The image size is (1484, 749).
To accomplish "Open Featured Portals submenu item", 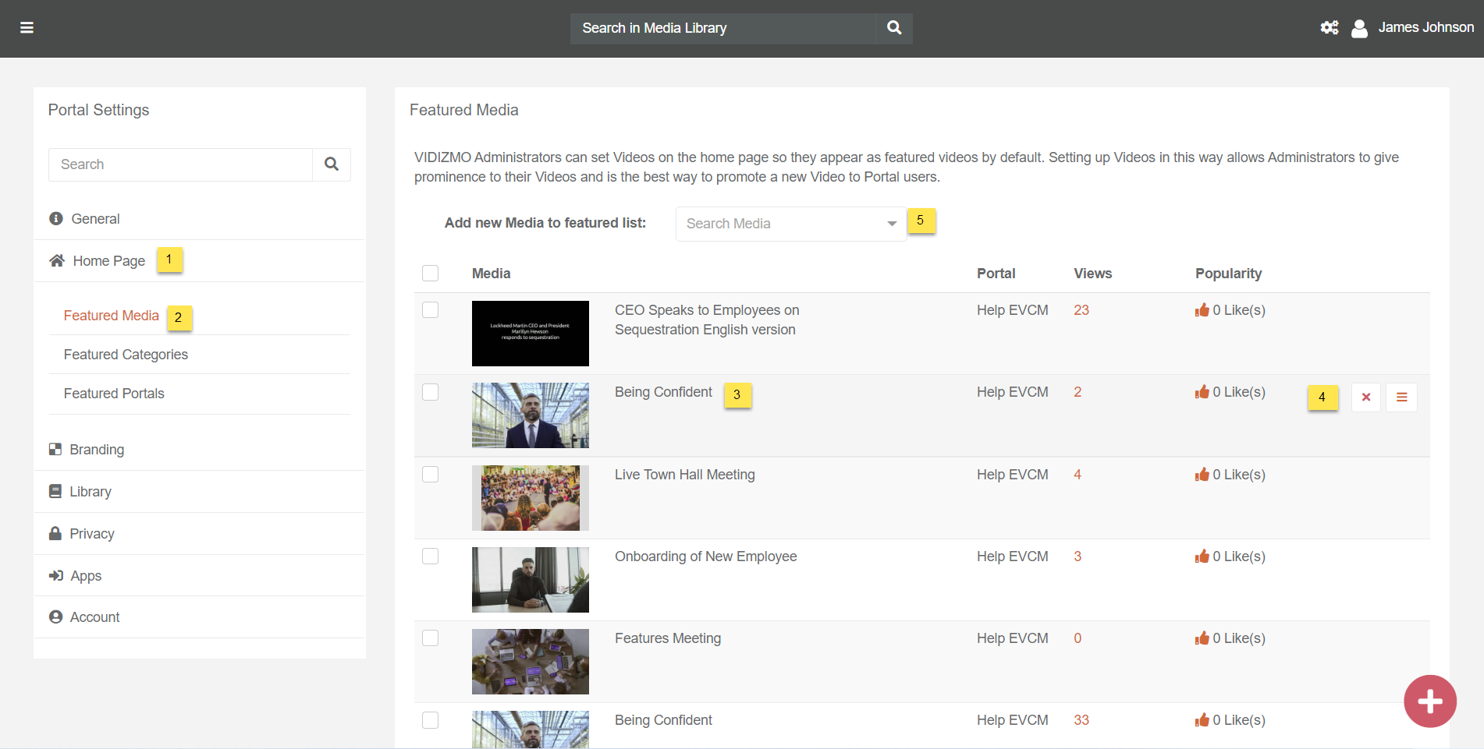I will (114, 394).
